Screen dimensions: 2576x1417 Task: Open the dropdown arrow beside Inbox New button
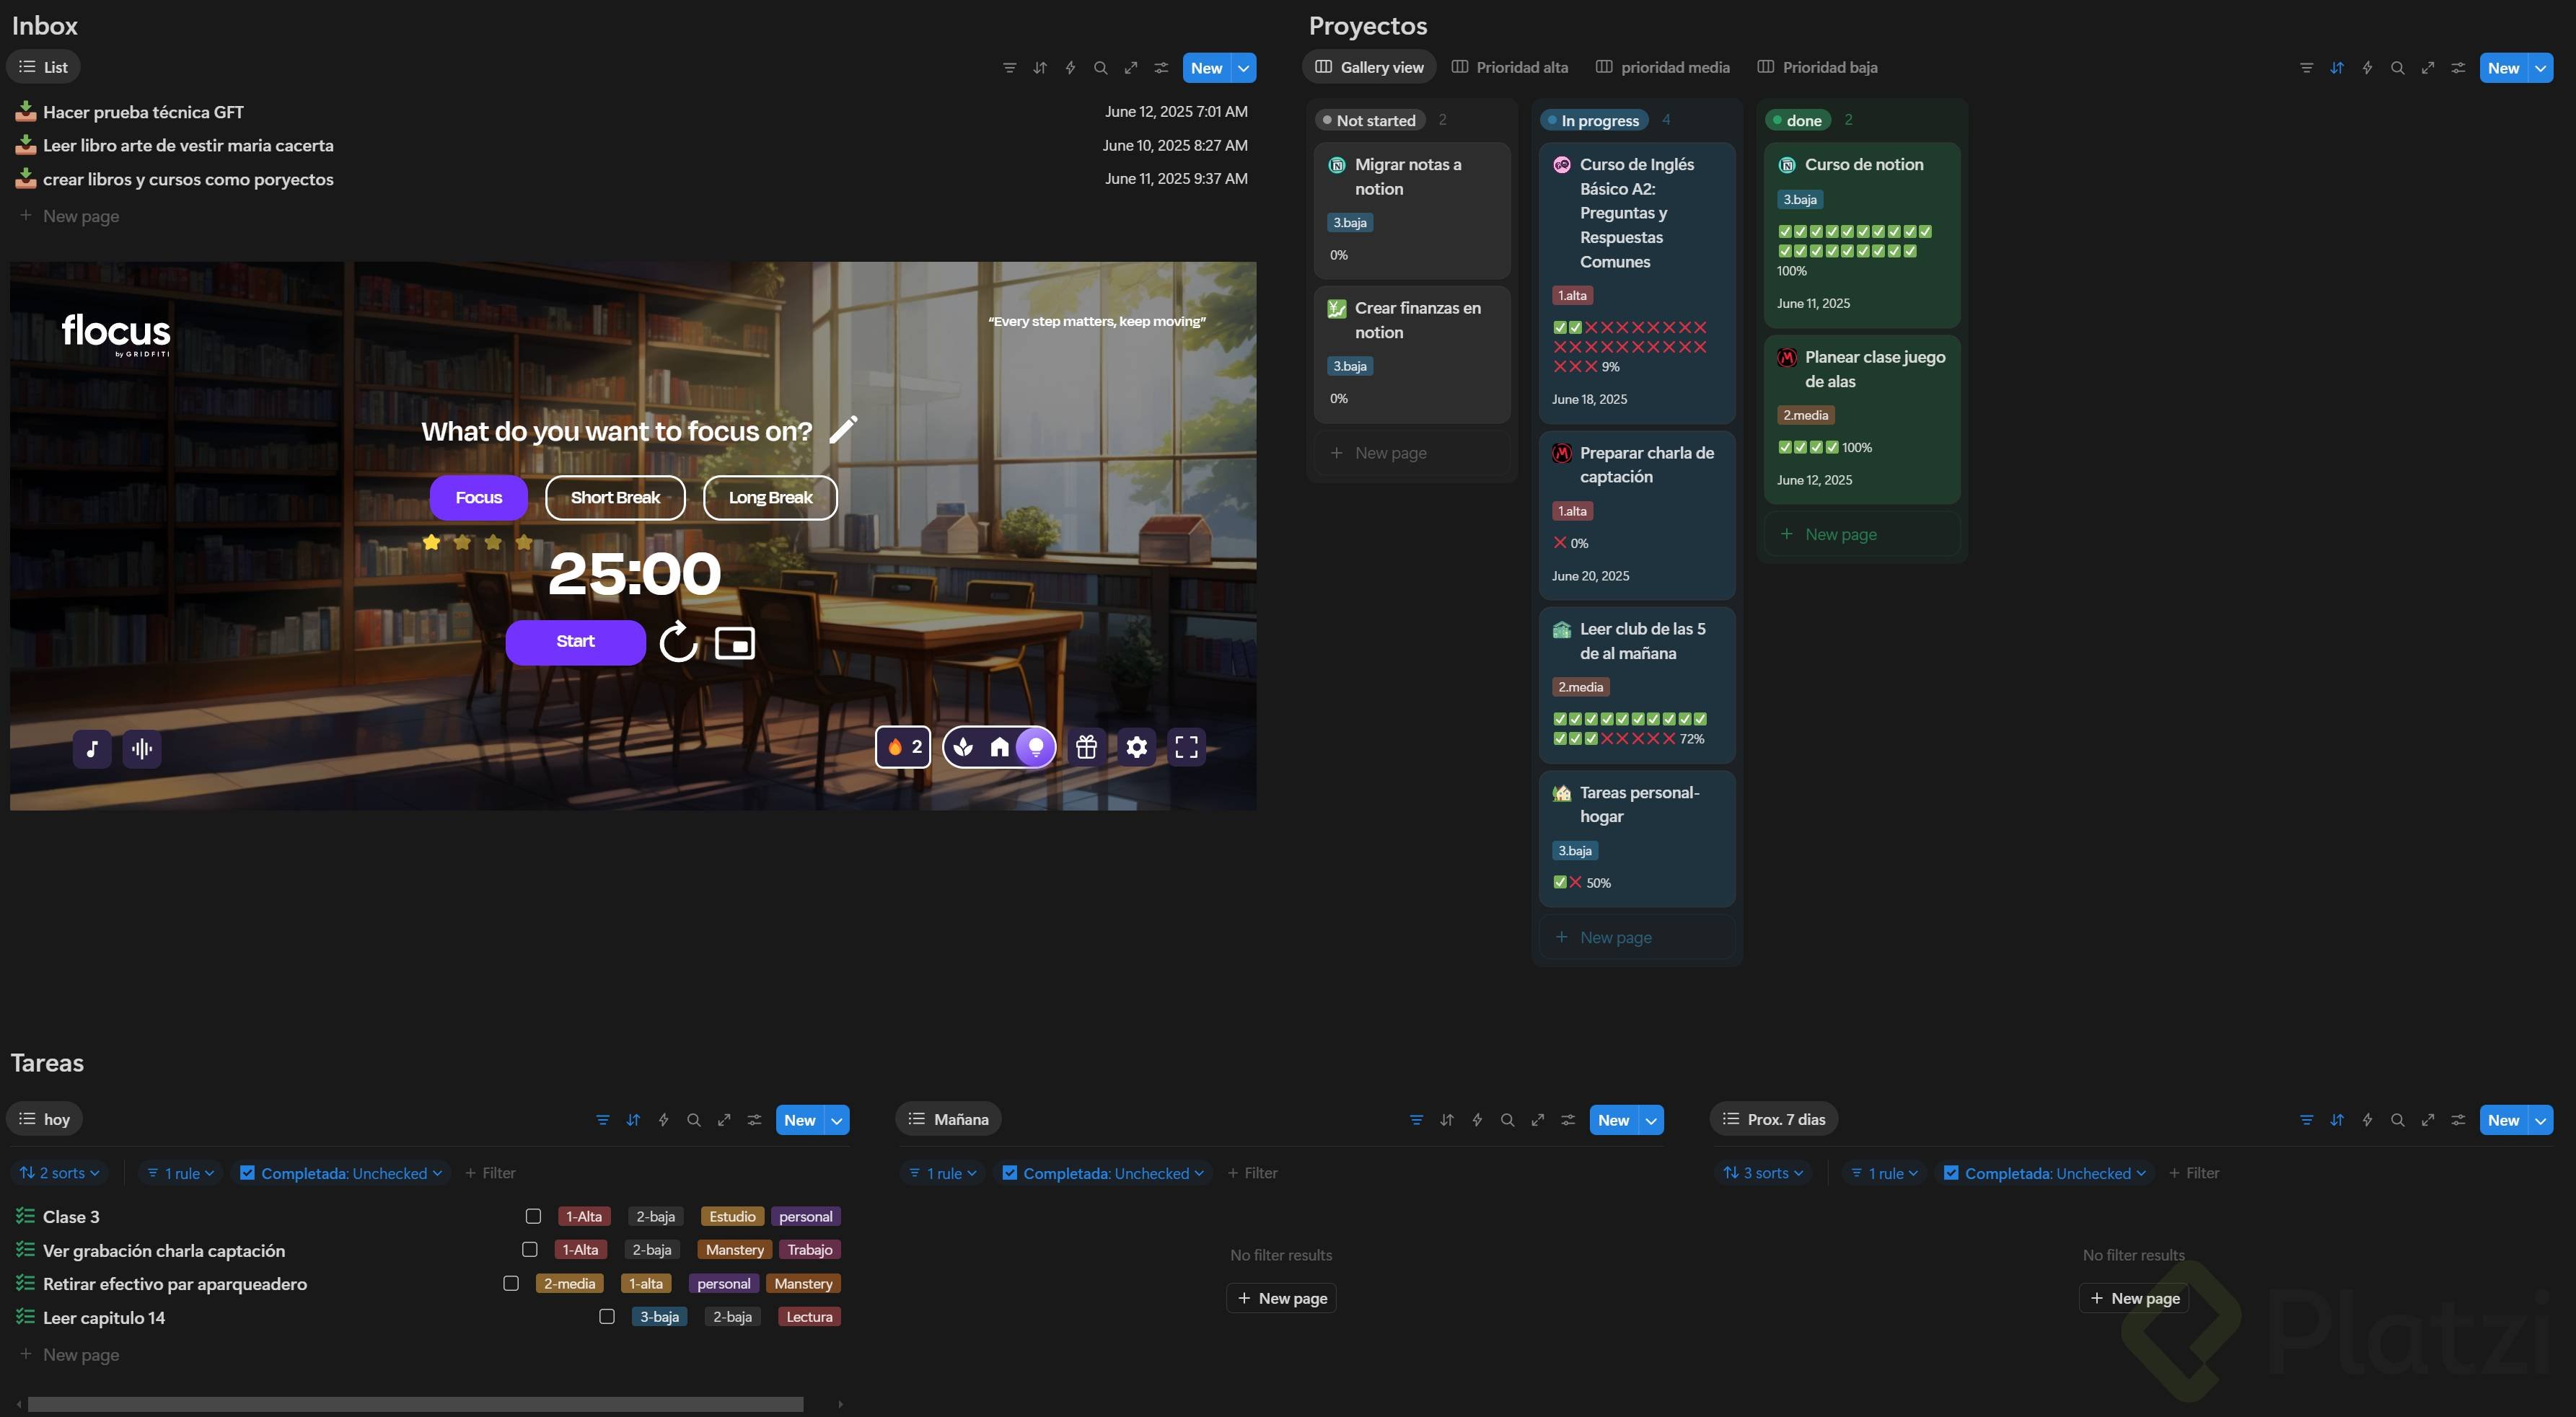[1243, 68]
